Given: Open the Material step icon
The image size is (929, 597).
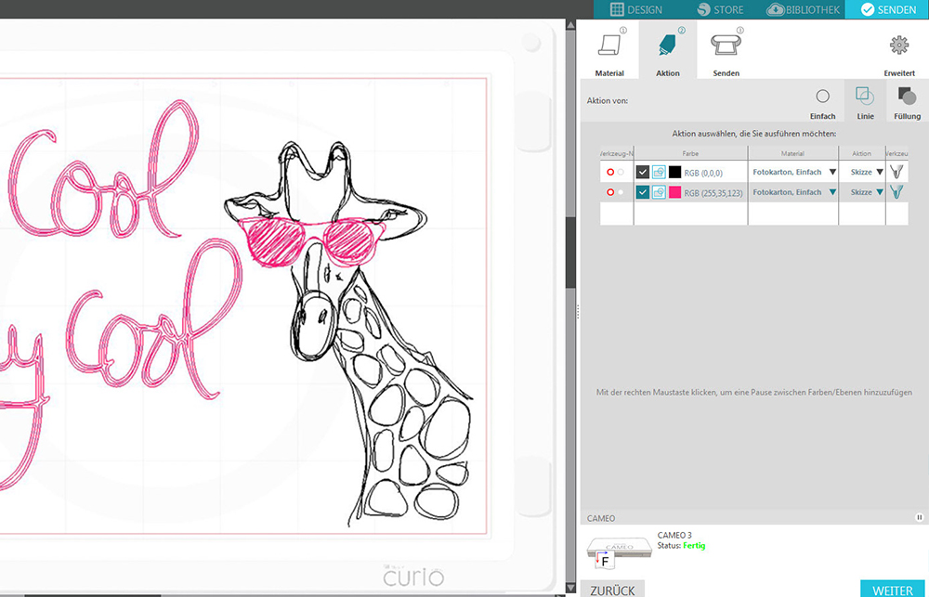Looking at the screenshot, I should click(x=609, y=47).
